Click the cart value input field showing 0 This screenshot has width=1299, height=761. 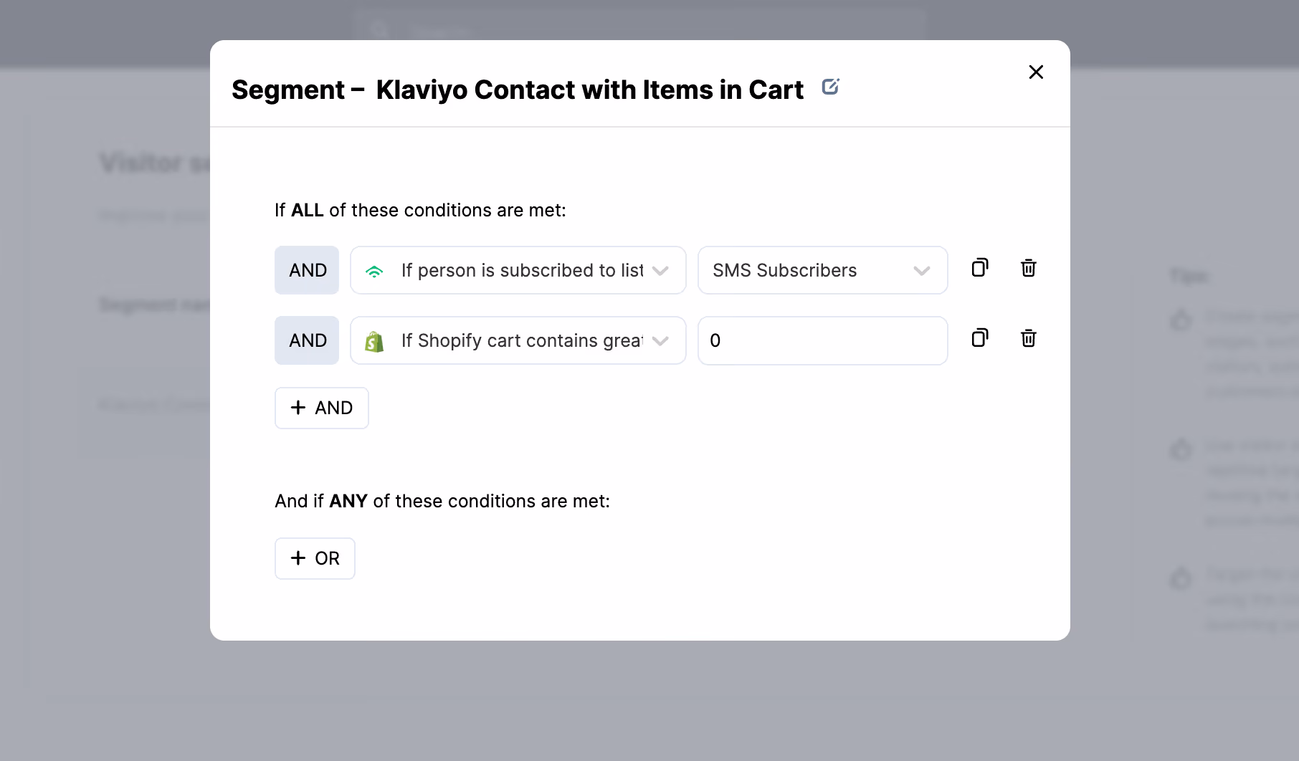(823, 340)
